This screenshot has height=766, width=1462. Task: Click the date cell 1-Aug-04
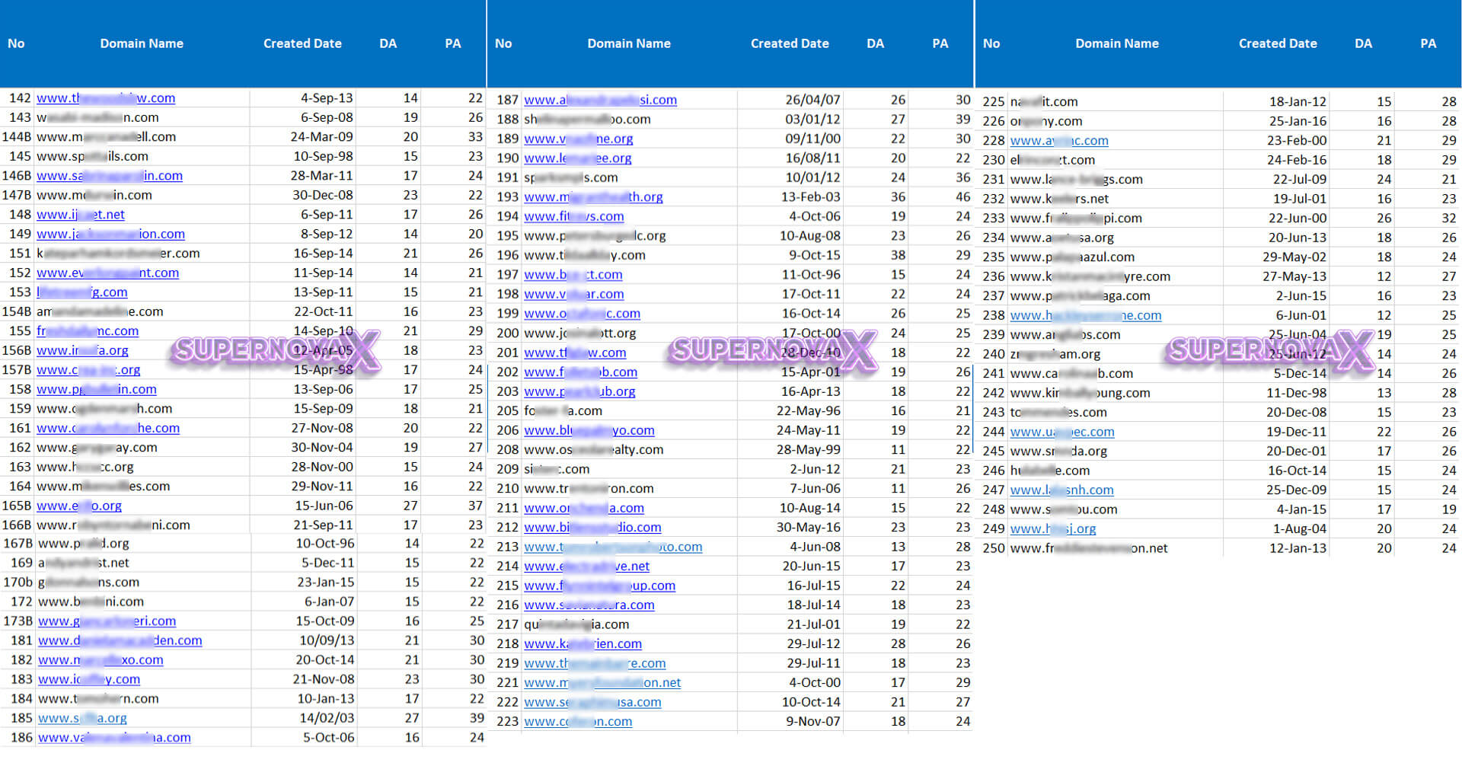point(1300,529)
